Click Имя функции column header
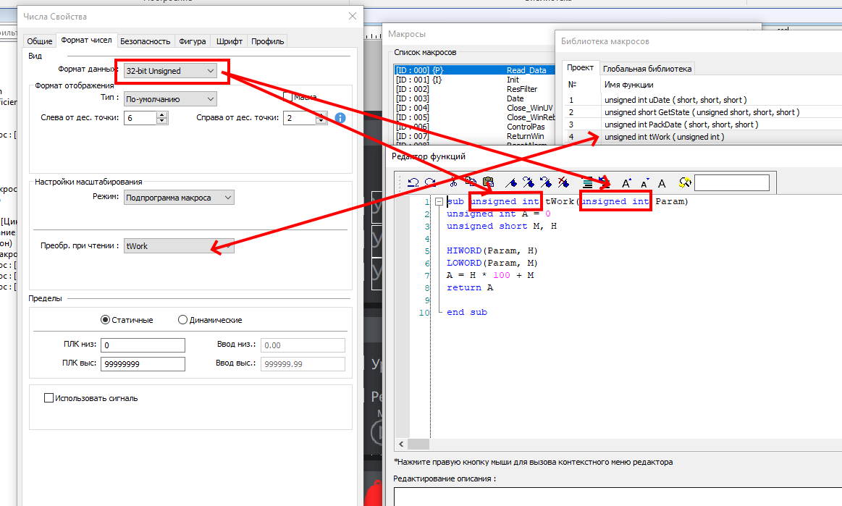842x506 pixels. [x=628, y=84]
